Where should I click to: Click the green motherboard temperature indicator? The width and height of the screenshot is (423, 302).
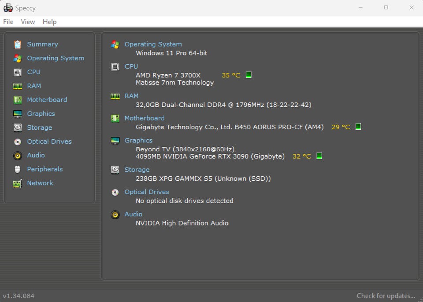[x=358, y=126]
